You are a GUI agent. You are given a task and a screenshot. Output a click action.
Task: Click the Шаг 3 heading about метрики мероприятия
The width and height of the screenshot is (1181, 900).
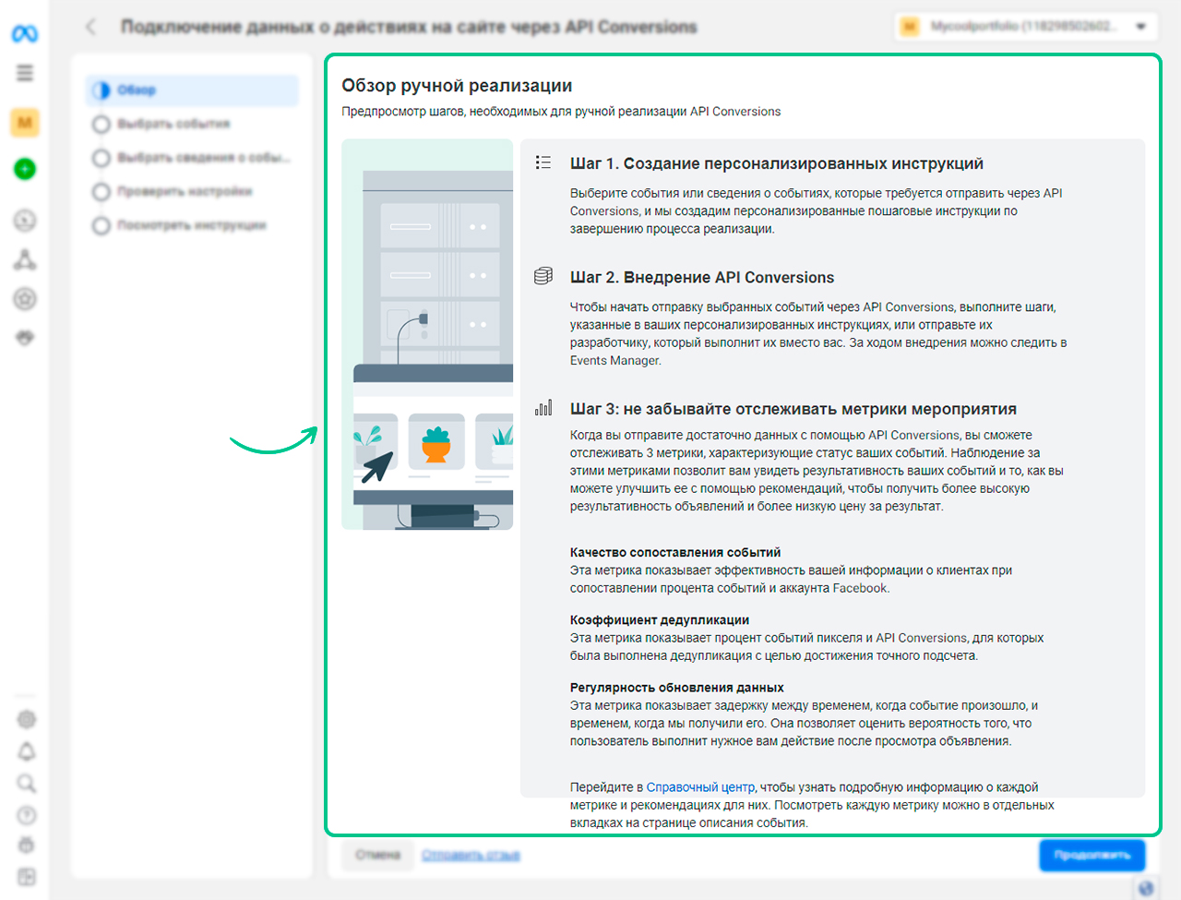click(793, 409)
